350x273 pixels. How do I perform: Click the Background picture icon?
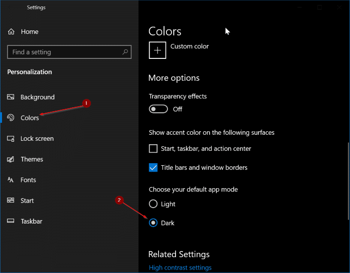(11, 97)
